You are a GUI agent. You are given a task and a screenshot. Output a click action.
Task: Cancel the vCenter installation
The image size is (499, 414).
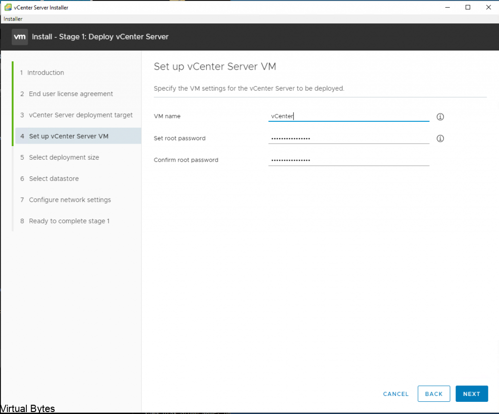396,394
